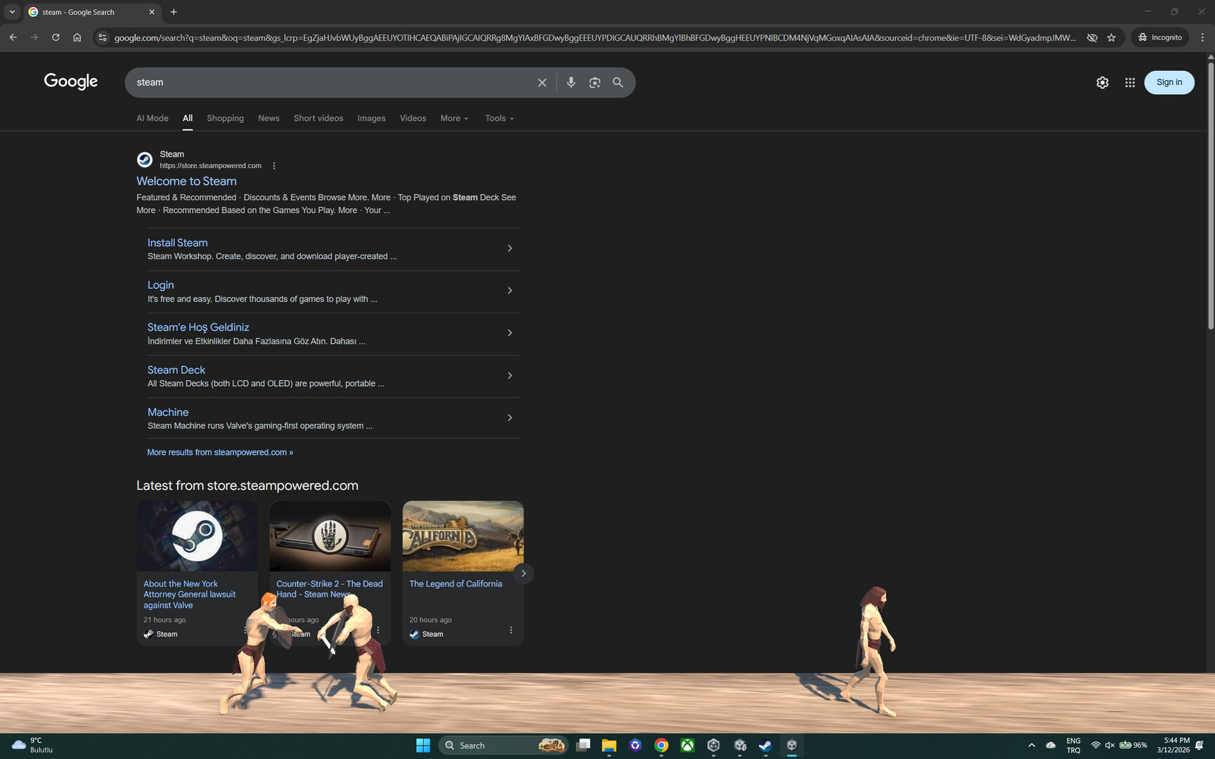The width and height of the screenshot is (1215, 759).
Task: Toggle the bookmark star in address bar
Action: coord(1112,37)
